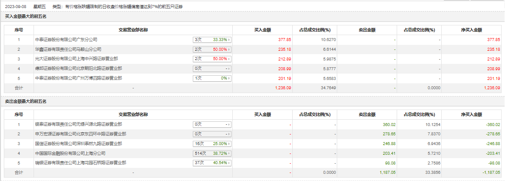Viewport: 505px width, 181px height.
Task: Open 国信证券深圳泰然九路 16次 25.00% box
Action: tap(212, 143)
